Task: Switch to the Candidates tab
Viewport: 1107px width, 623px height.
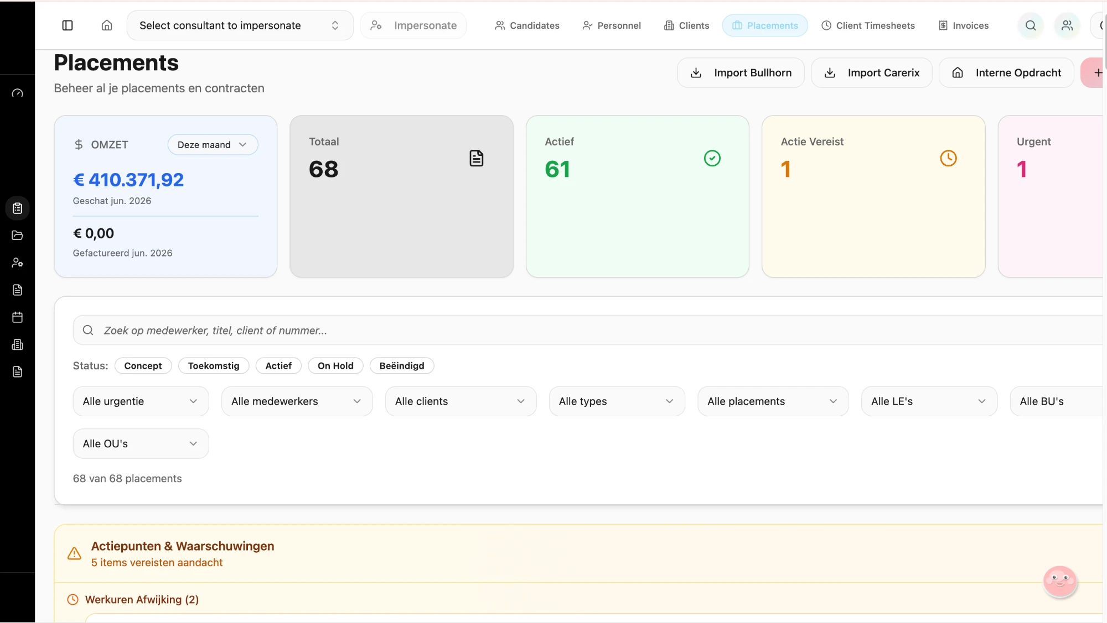Action: tap(527, 25)
